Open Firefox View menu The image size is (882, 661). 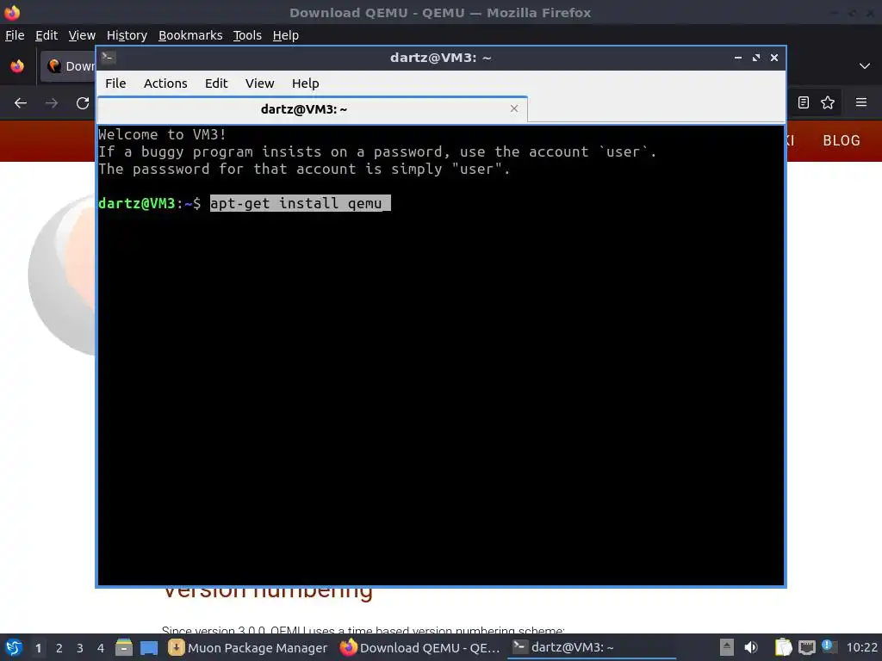tap(82, 35)
